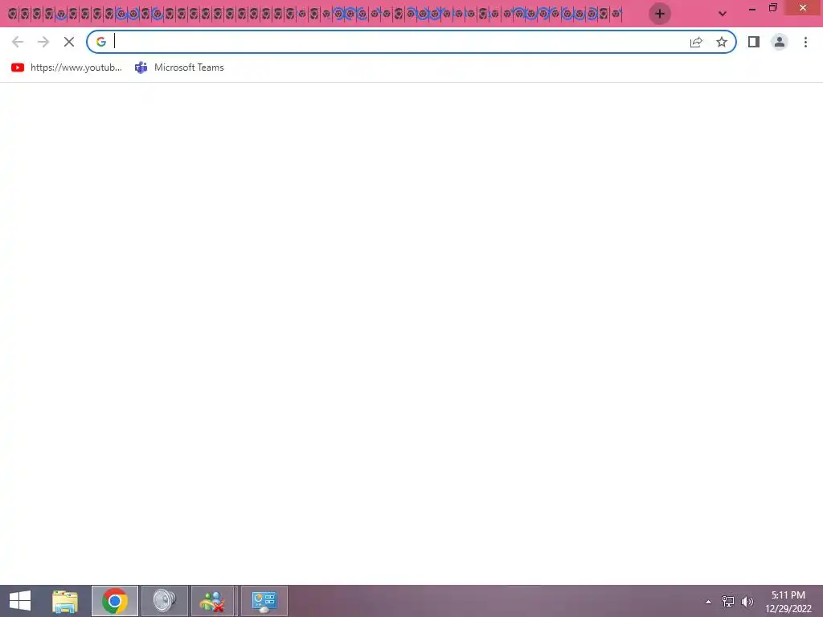The width and height of the screenshot is (823, 617).
Task: Open Chrome's three-dot menu
Action: click(805, 42)
